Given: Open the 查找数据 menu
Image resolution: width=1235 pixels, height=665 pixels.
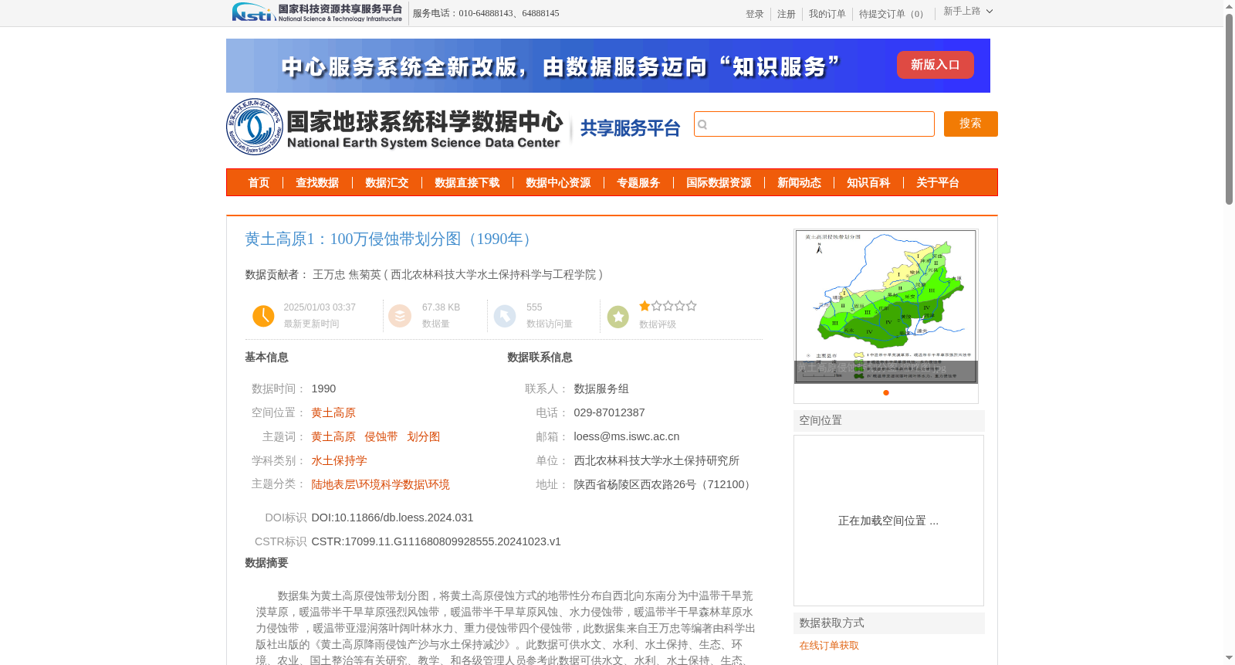Looking at the screenshot, I should [317, 183].
